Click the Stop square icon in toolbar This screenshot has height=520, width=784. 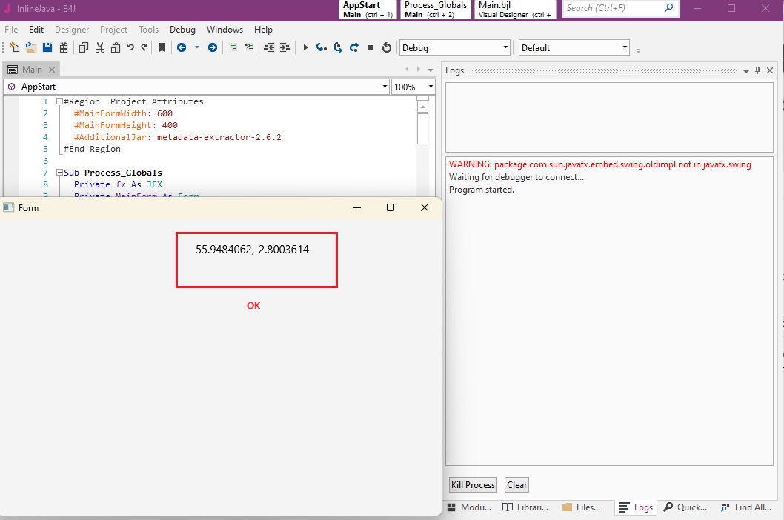coord(371,48)
